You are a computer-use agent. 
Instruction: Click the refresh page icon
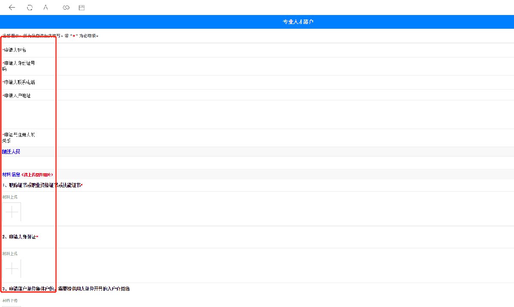point(30,8)
